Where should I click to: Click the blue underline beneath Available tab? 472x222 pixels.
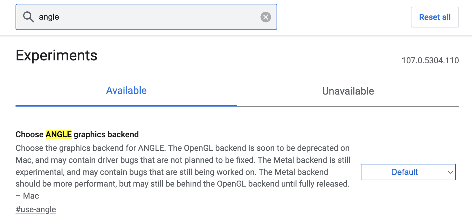126,106
